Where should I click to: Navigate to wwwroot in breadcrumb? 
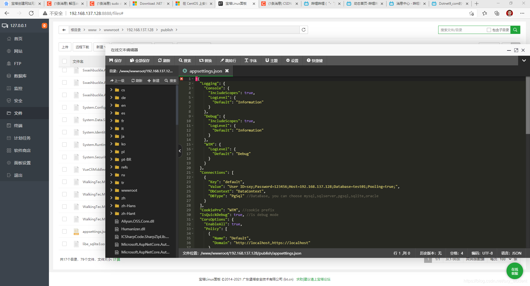(x=111, y=30)
